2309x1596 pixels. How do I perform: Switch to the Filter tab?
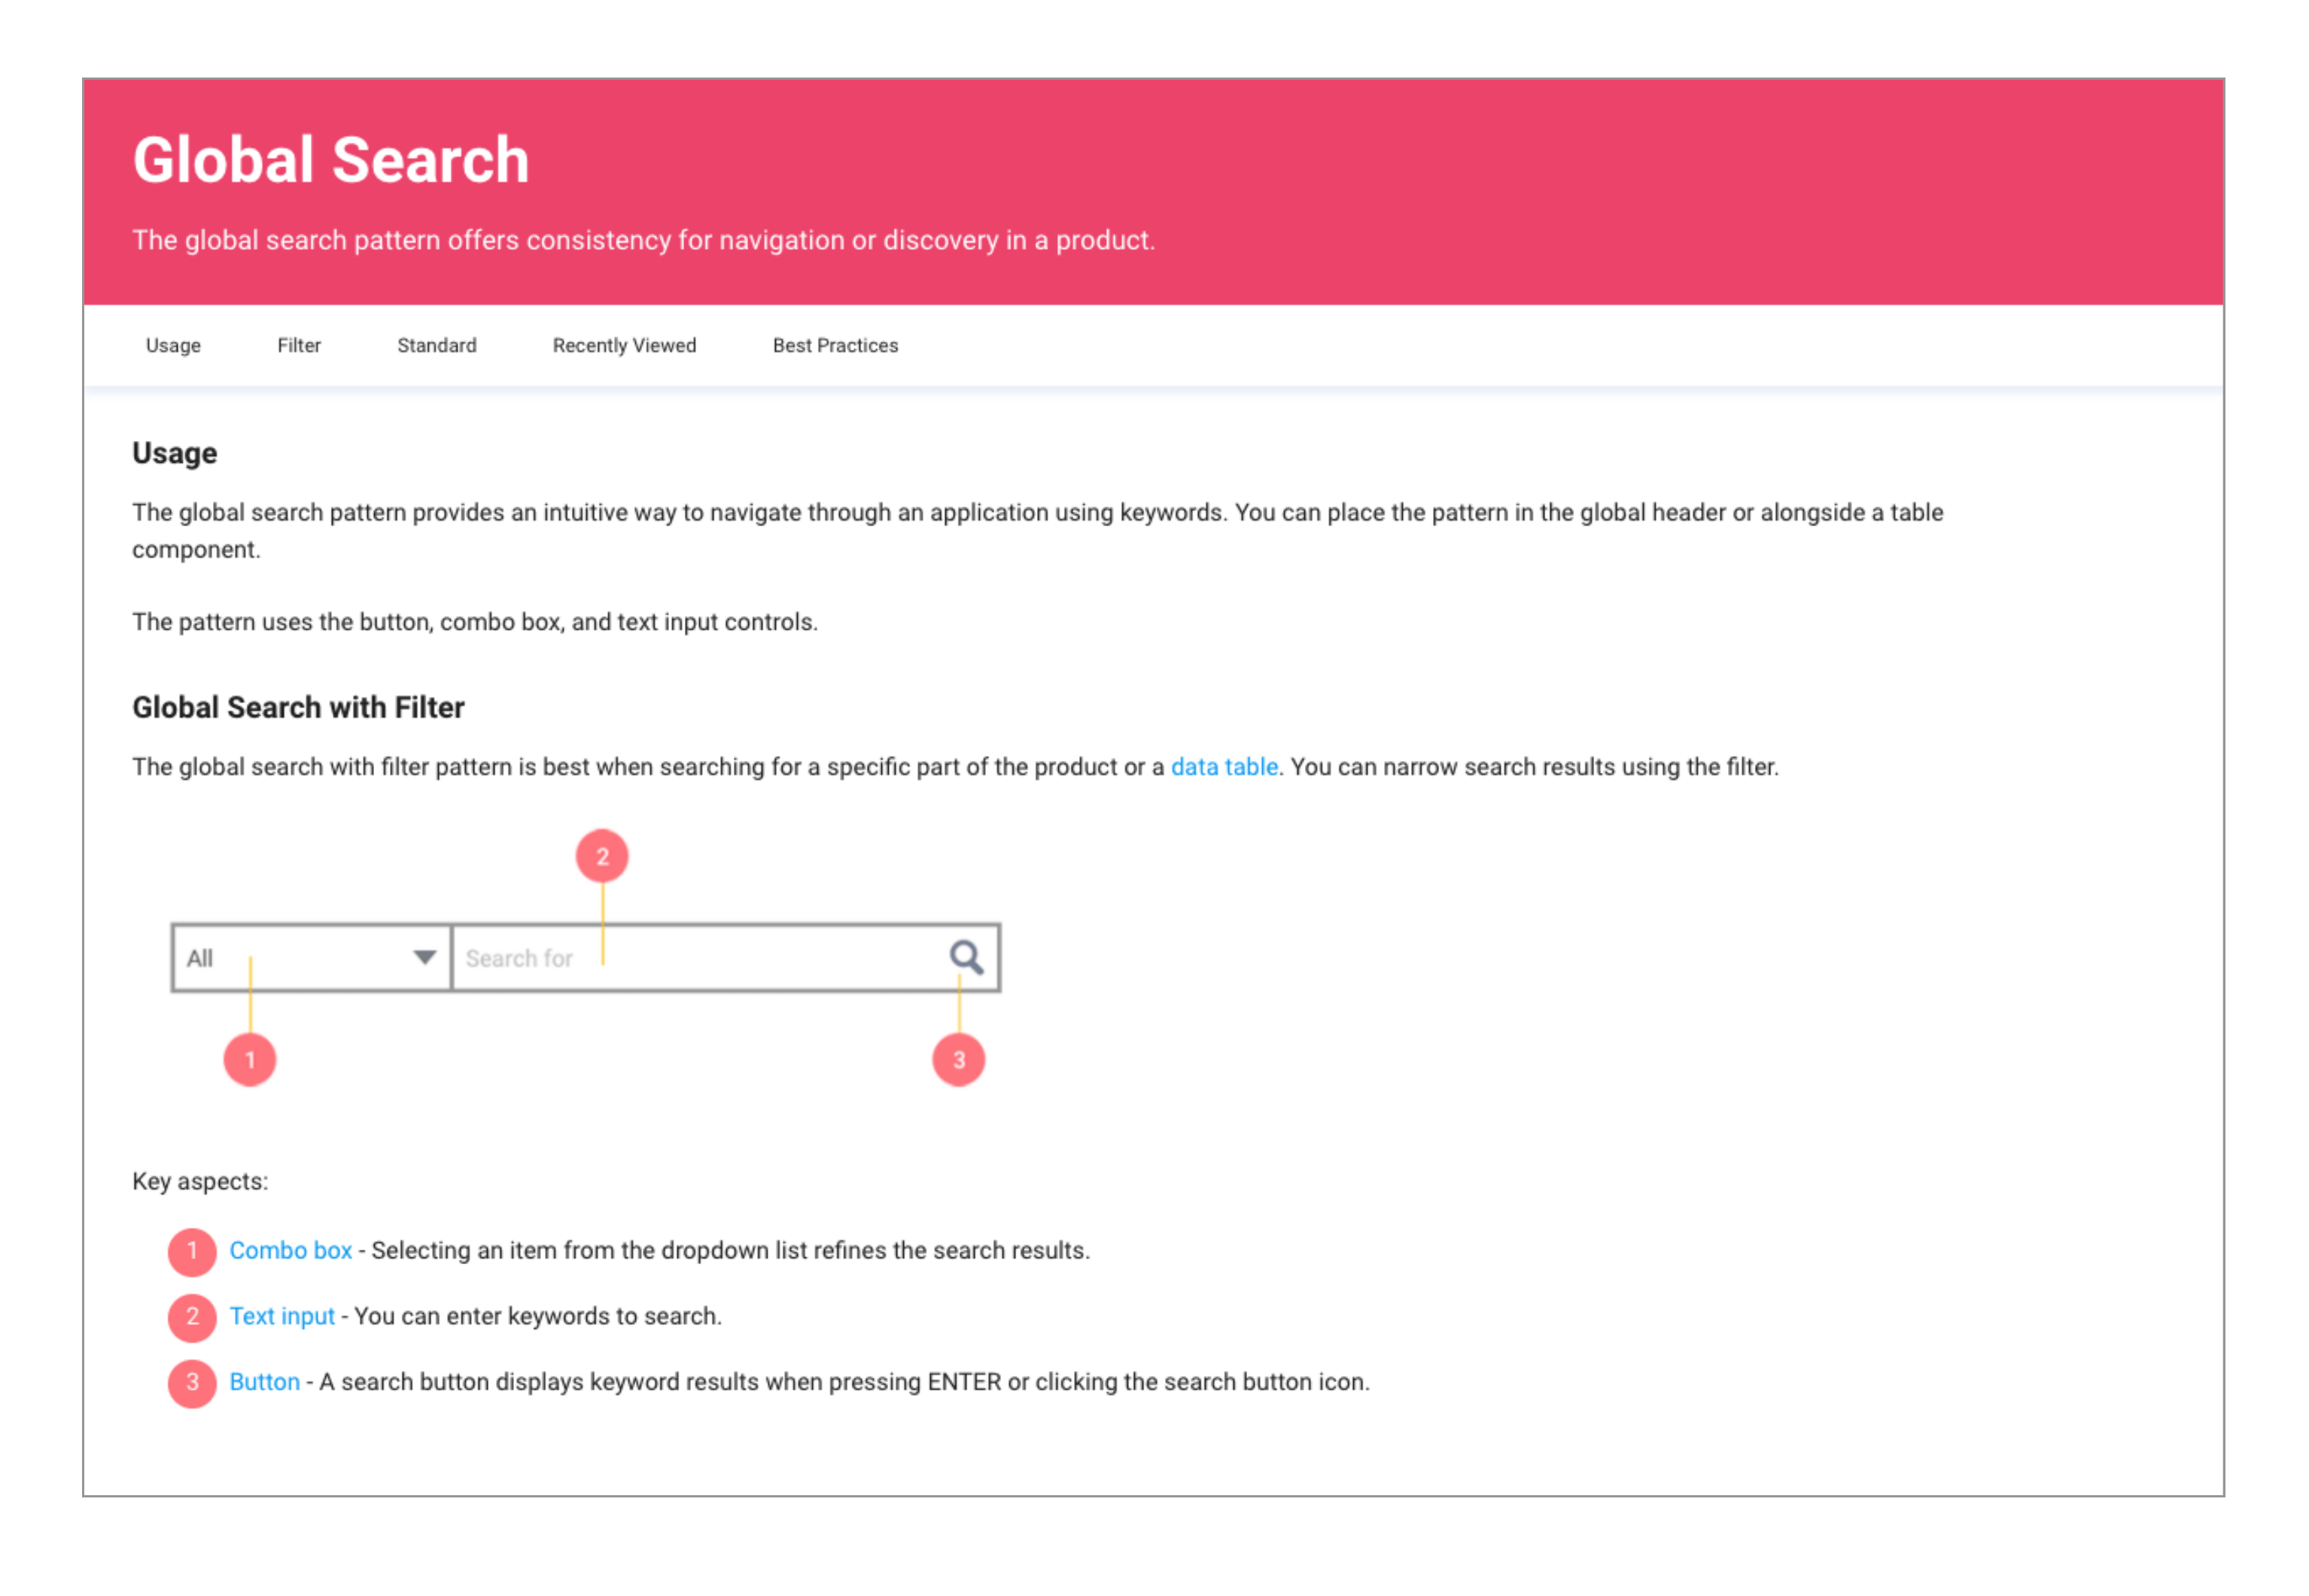pyautogui.click(x=299, y=345)
